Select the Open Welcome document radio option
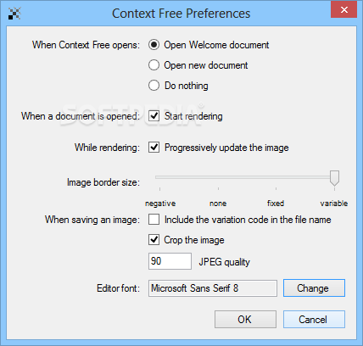 154,45
